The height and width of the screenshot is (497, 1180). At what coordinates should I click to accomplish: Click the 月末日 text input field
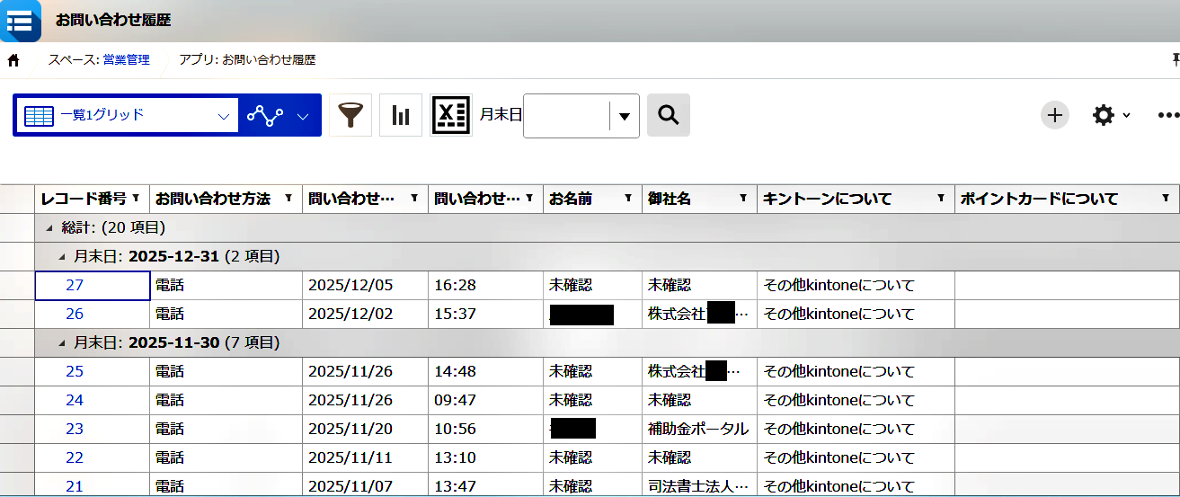point(566,116)
